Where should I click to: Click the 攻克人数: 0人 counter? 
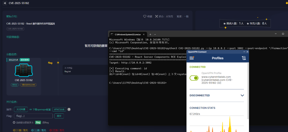point(257,23)
